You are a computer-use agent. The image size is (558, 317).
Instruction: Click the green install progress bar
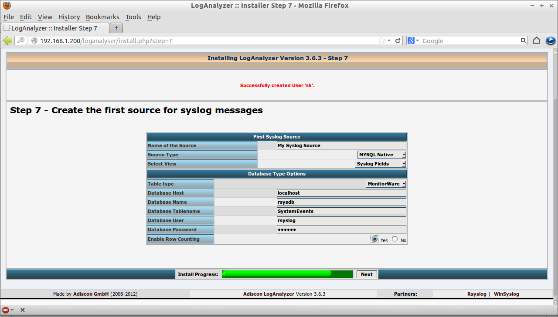[287, 274]
